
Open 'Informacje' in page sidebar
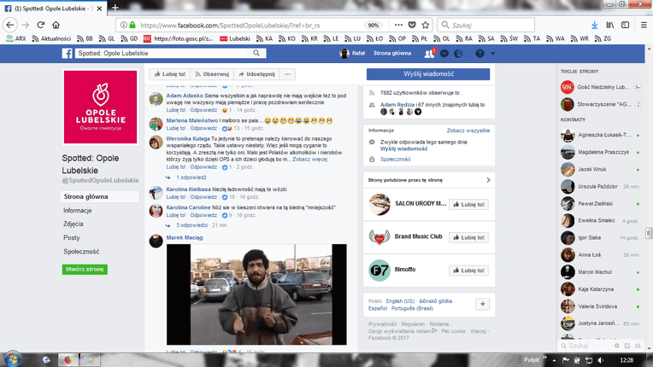coord(78,210)
